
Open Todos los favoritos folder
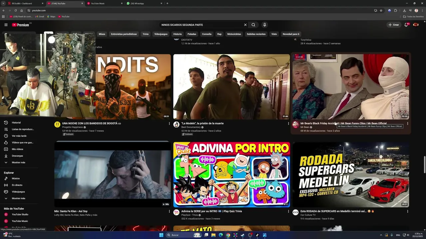(x=413, y=16)
